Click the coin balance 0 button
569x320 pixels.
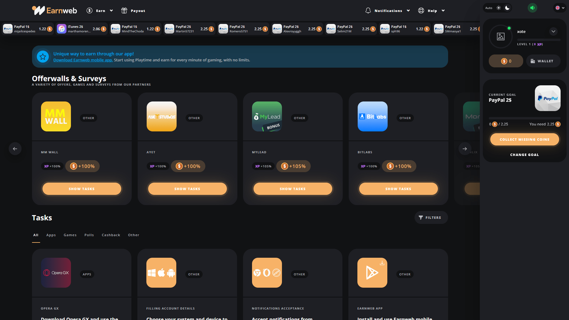point(506,61)
